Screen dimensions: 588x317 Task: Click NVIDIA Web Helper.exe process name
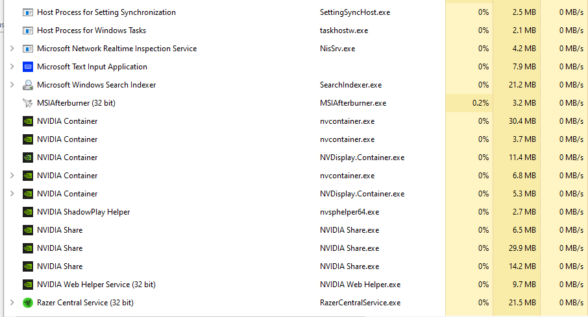360,285
